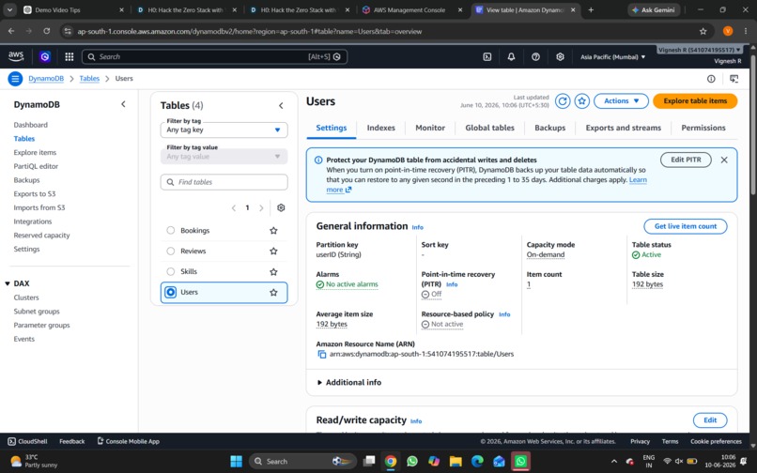Viewport: 757px width, 473px height.
Task: Star the Reviews table
Action: pyautogui.click(x=273, y=251)
